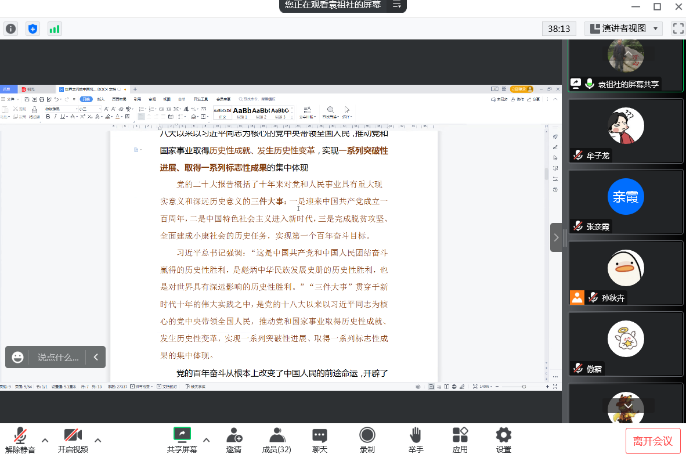Open the screen-share options menu at top

pyautogui.click(x=397, y=5)
